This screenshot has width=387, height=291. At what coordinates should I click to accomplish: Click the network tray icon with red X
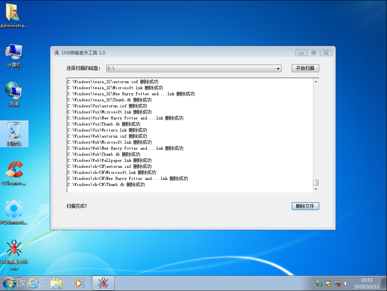(x=337, y=283)
